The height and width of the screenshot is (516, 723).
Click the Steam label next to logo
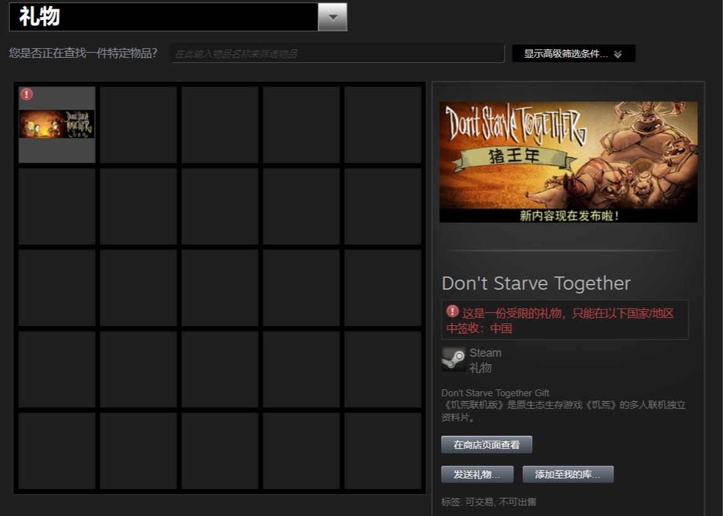pos(485,352)
